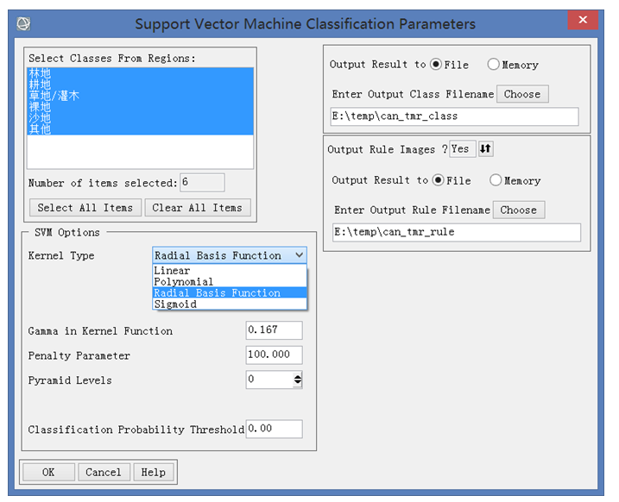
Task: Choose File for rule output result
Action: coord(439,179)
